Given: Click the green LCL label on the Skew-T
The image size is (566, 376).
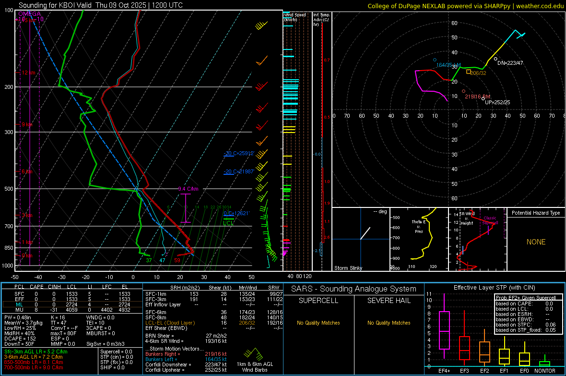Looking at the screenshot, I should coord(228,223).
